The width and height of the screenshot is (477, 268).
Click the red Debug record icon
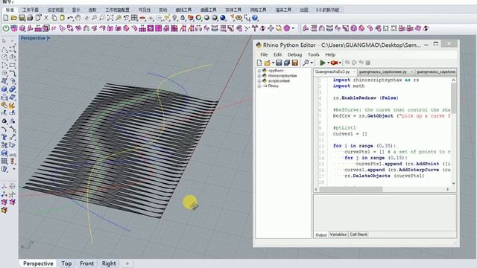point(335,63)
